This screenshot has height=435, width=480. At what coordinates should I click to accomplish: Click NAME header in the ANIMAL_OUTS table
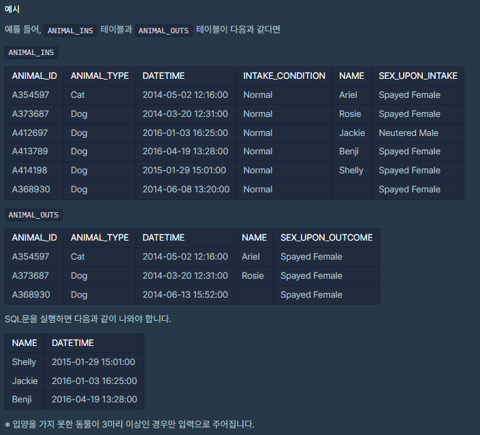pos(254,237)
